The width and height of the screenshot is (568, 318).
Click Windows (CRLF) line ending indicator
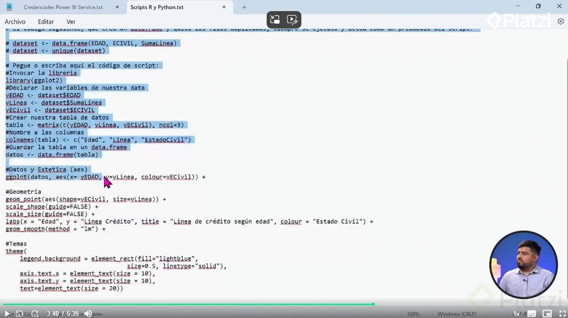pyautogui.click(x=456, y=314)
